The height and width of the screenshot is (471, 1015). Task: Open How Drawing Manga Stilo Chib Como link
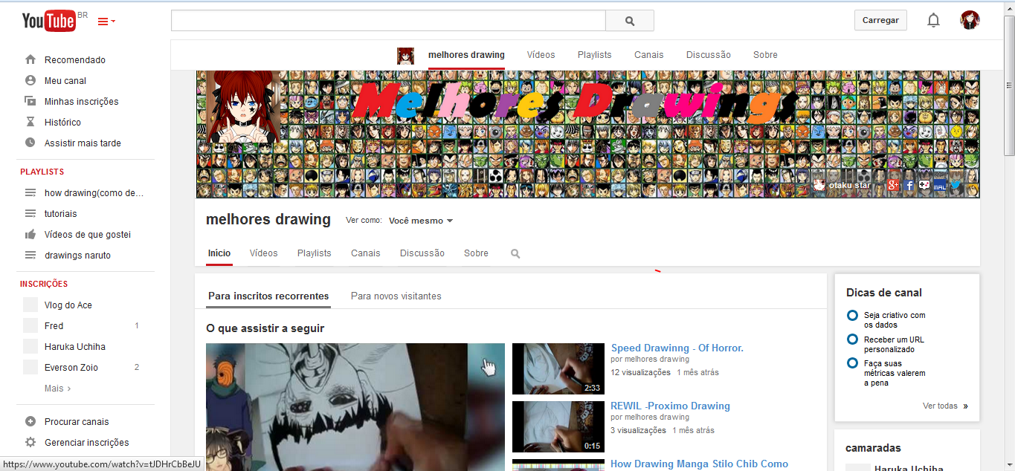[x=699, y=464]
